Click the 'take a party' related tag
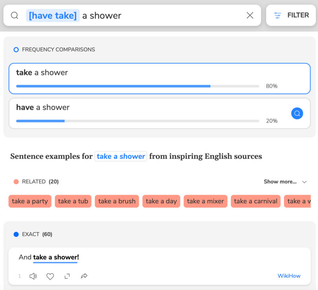 click(30, 201)
